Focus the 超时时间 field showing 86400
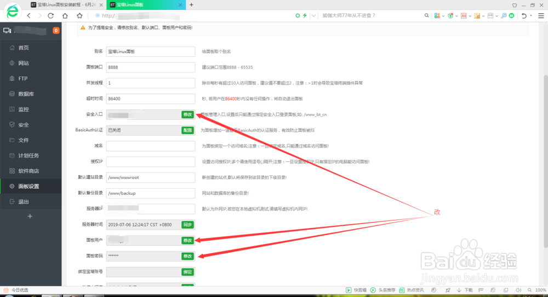 tap(151, 98)
